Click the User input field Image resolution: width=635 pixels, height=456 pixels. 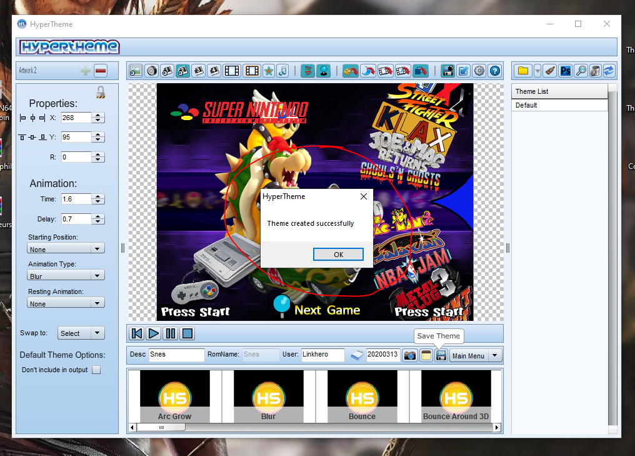(x=322, y=355)
